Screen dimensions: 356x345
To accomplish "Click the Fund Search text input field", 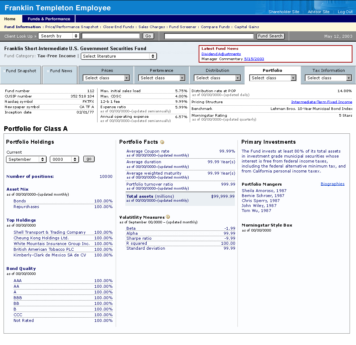I will (209, 36).
